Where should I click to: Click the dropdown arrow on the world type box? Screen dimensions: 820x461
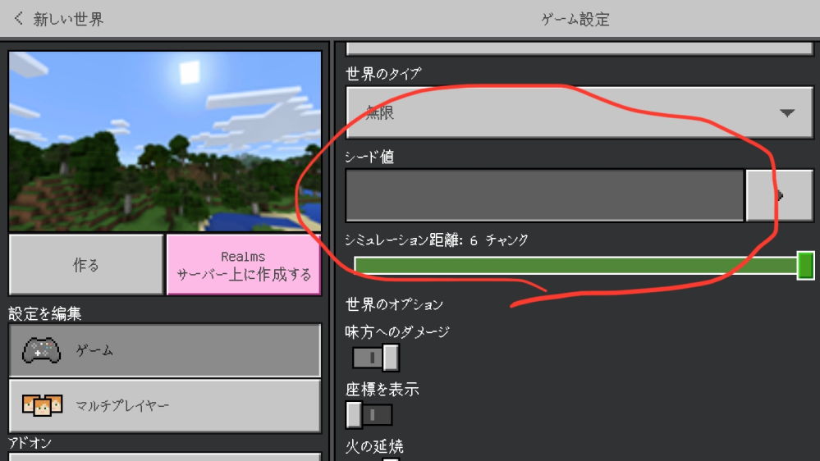[787, 113]
